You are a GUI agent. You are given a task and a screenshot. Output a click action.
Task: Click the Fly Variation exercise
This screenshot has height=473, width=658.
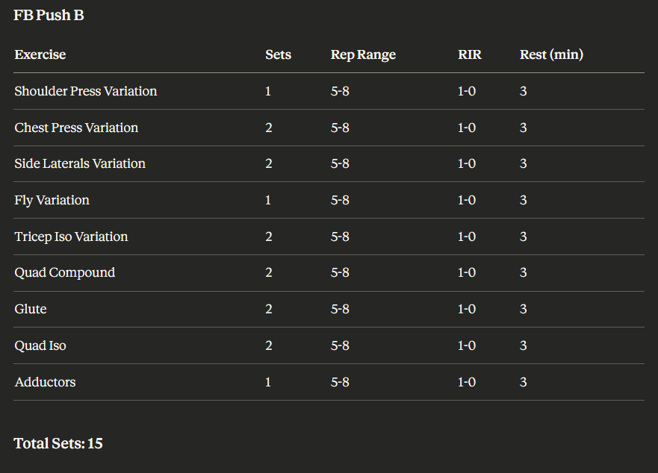click(x=52, y=200)
